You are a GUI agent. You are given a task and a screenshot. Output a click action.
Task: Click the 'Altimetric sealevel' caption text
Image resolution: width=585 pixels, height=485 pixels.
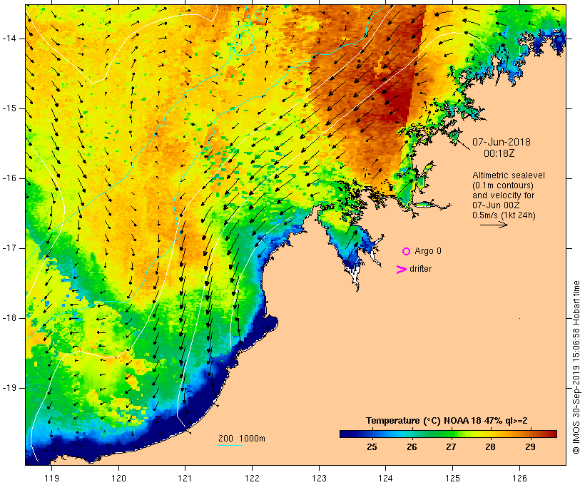(509, 175)
